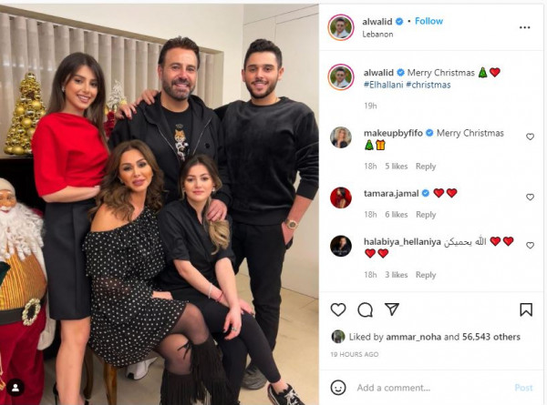View the 56,543 others likes list

491,337
